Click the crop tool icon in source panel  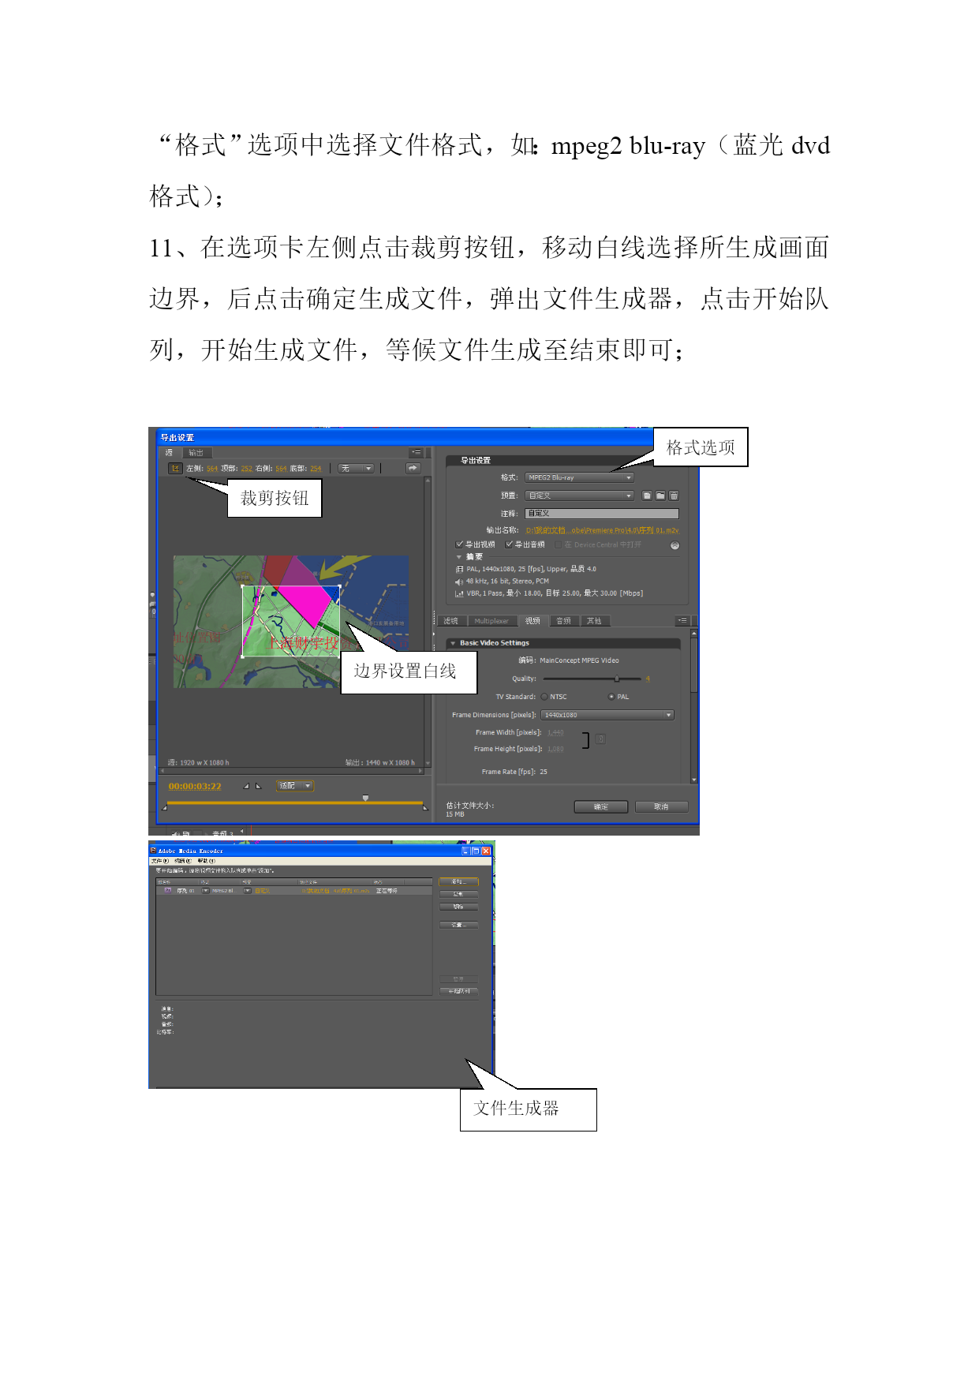click(175, 469)
